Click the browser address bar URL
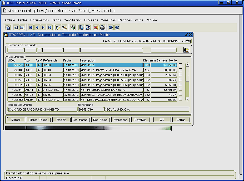The width and height of the screenshot is (244, 181). [62, 11]
